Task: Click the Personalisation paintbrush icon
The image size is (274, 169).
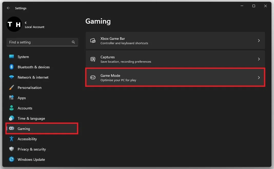Action: point(12,88)
